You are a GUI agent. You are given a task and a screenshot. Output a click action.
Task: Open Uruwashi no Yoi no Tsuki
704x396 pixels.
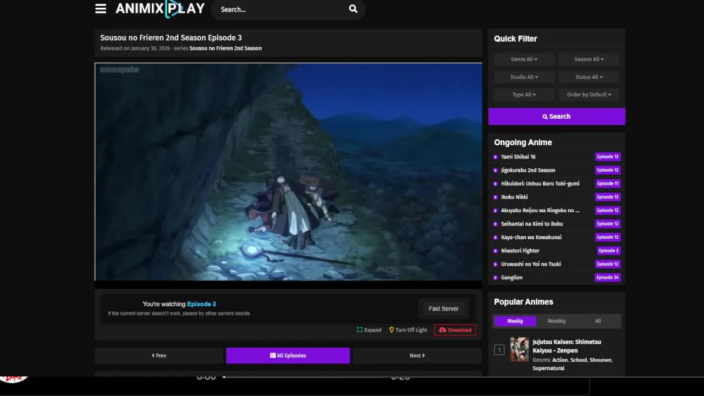coord(531,264)
